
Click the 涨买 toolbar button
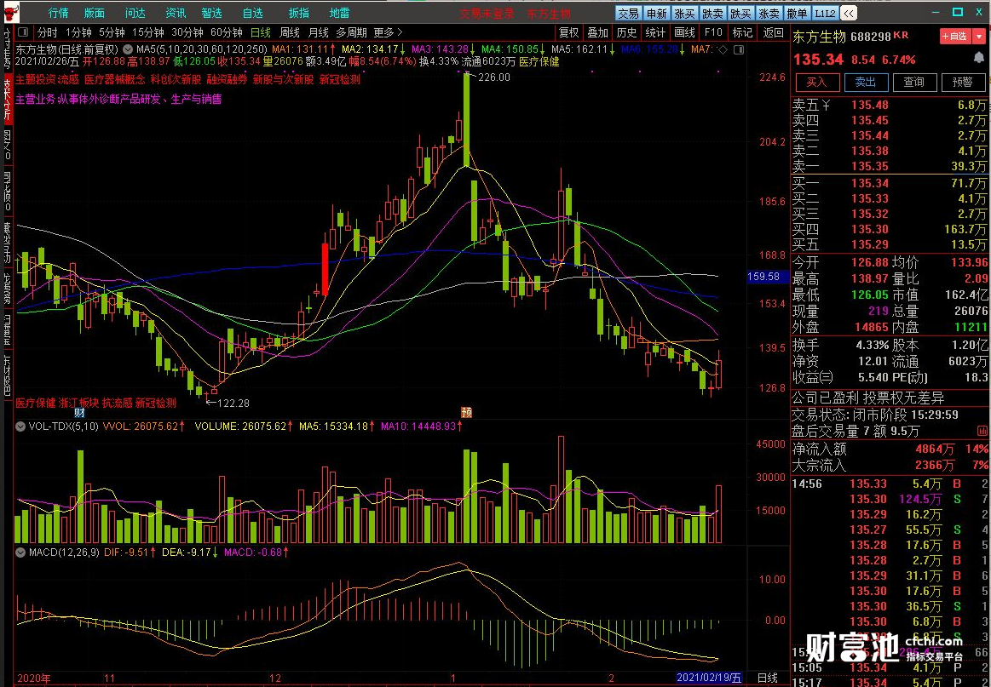point(684,14)
